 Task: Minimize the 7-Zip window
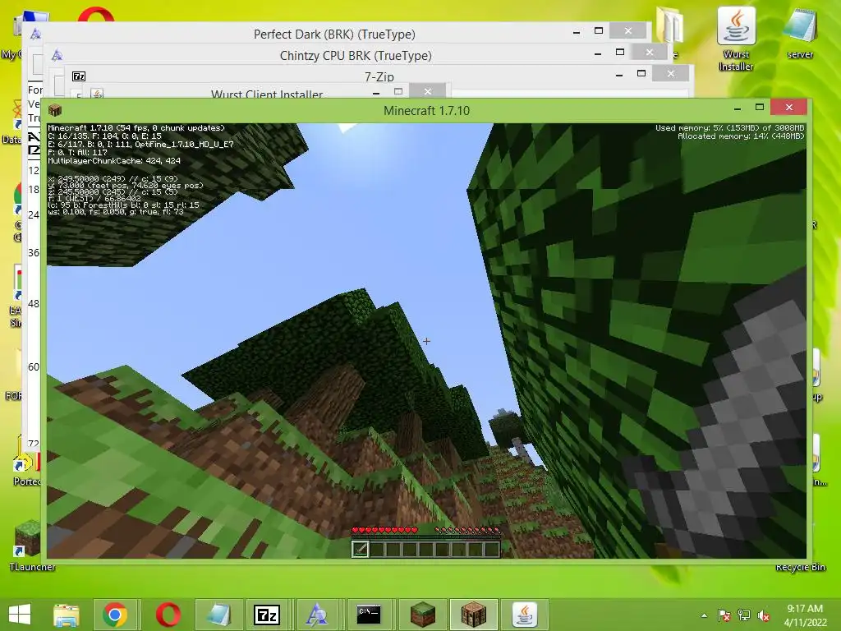coord(619,75)
